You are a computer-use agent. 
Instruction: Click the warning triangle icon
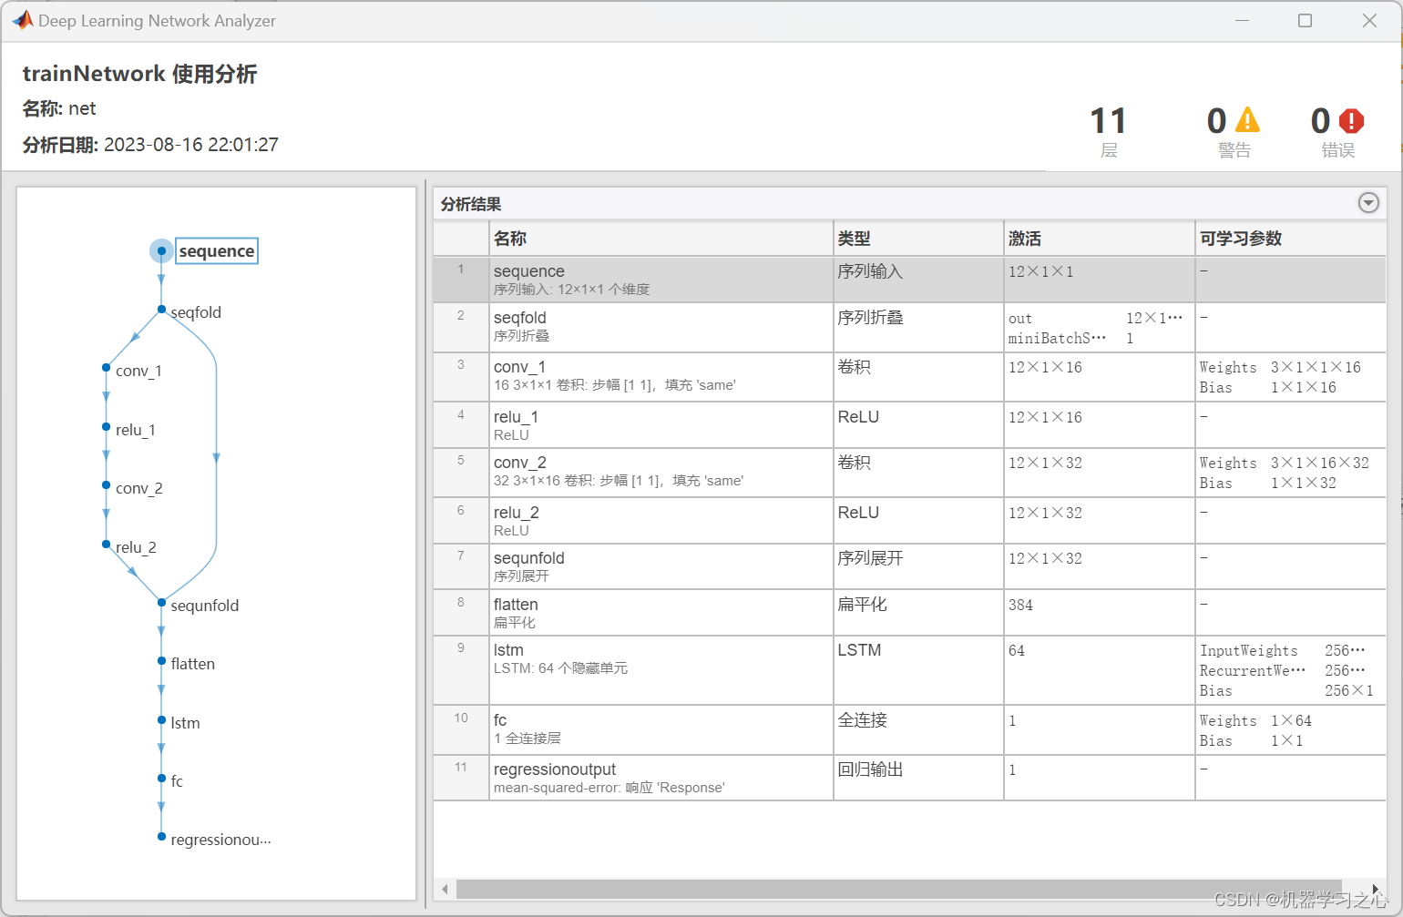coord(1247,120)
